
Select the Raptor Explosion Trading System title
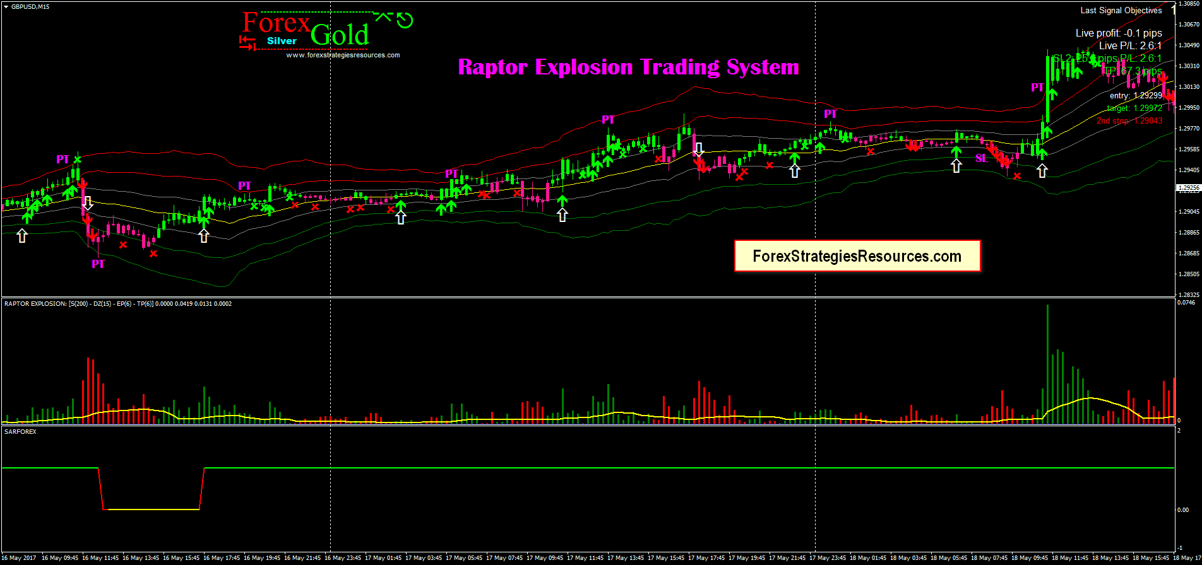pyautogui.click(x=628, y=67)
